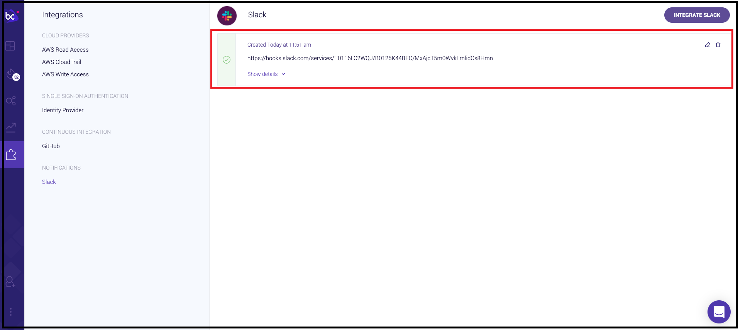The image size is (738, 330).
Task: Open AWS Read Access integration
Action: 65,50
